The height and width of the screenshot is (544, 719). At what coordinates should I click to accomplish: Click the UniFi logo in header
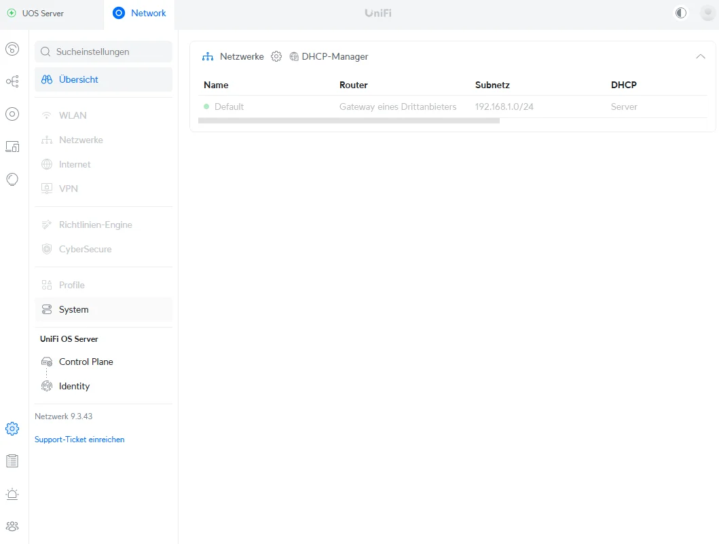tap(378, 14)
